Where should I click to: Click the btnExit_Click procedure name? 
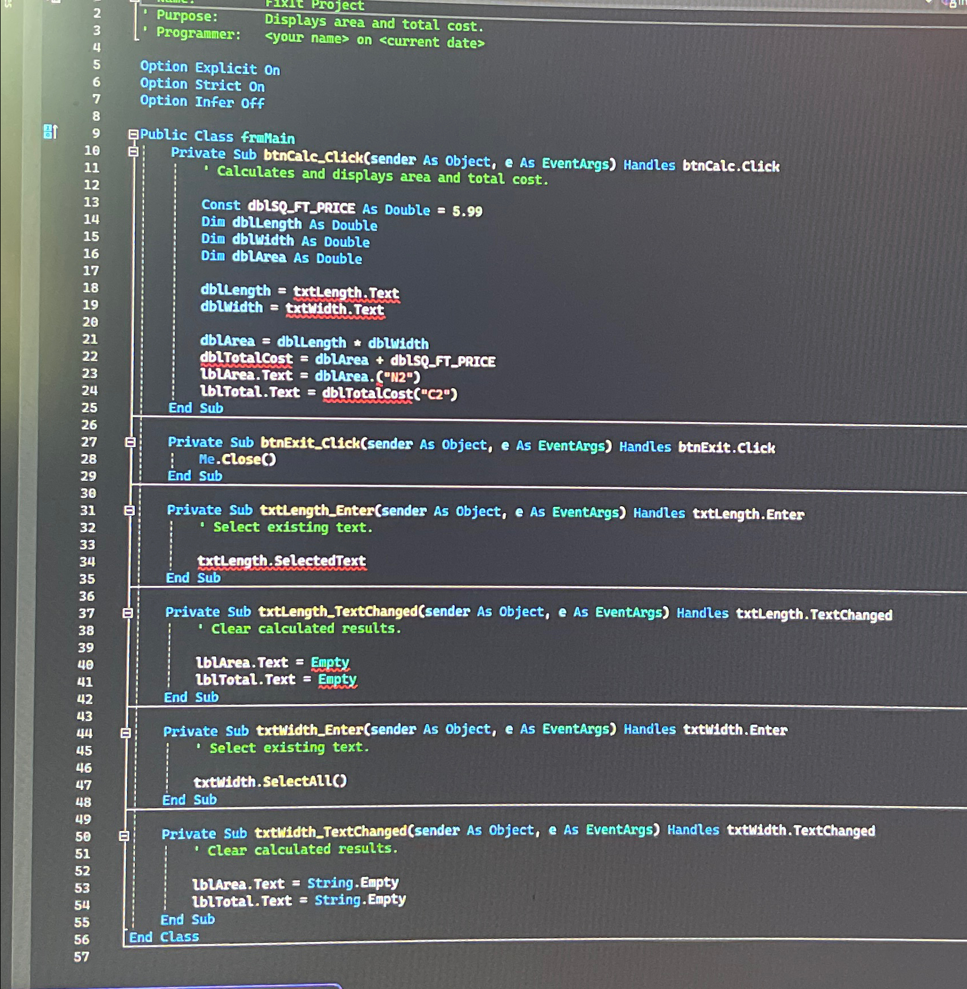[310, 443]
